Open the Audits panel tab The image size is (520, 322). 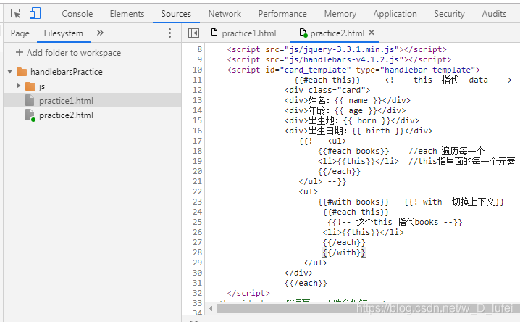tap(494, 14)
